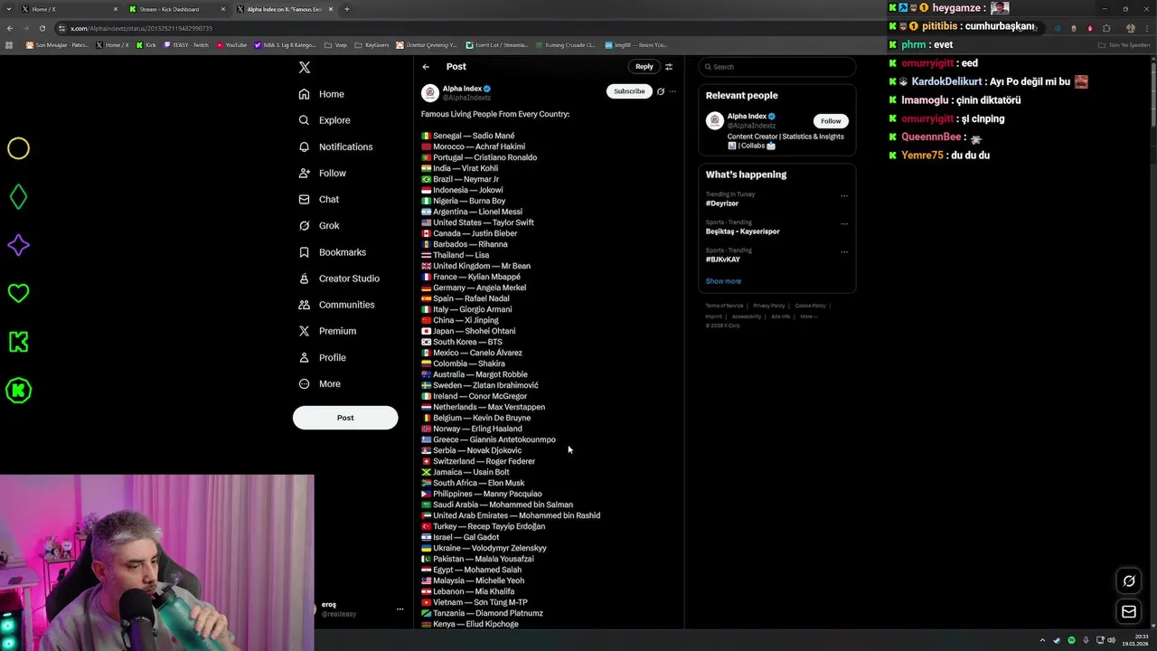Click the Premium X icon
1157x651 pixels.
(x=304, y=331)
